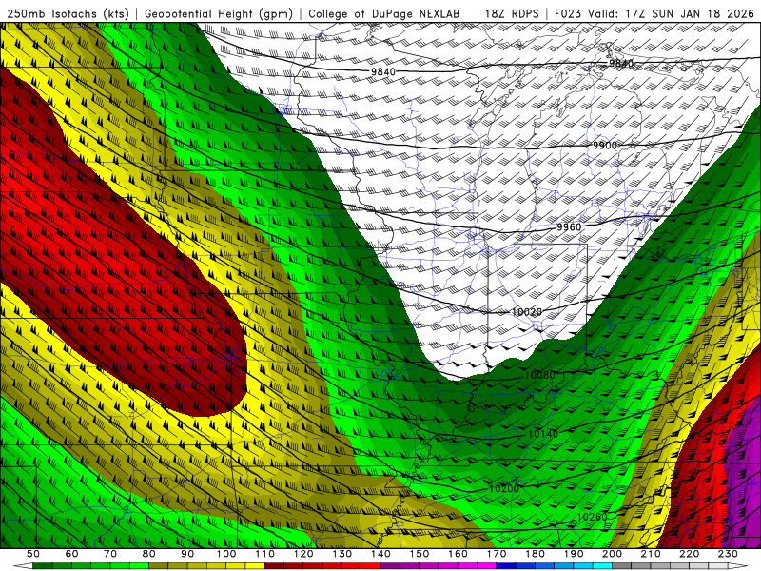The image size is (761, 571).
Task: Click the 10140 height contour label
Action: pos(543,434)
